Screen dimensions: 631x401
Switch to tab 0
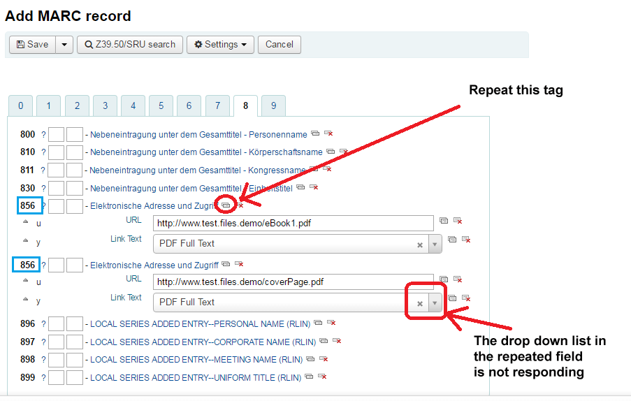pyautogui.click(x=20, y=105)
